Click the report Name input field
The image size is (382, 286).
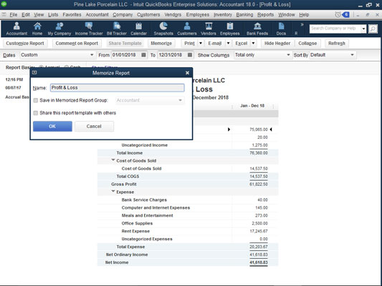click(118, 88)
